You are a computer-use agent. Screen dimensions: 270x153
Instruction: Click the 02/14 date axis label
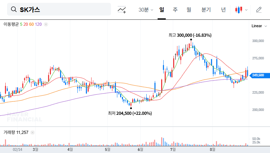(17, 149)
